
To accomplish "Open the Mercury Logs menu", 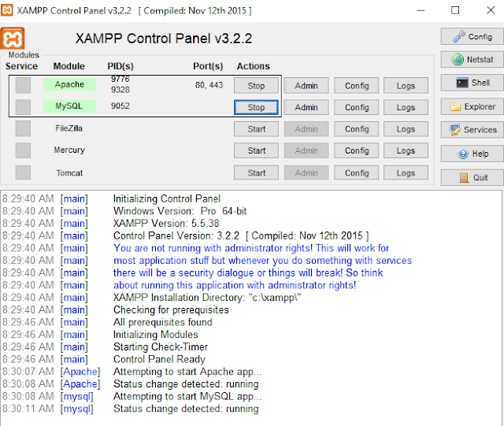I will (406, 150).
